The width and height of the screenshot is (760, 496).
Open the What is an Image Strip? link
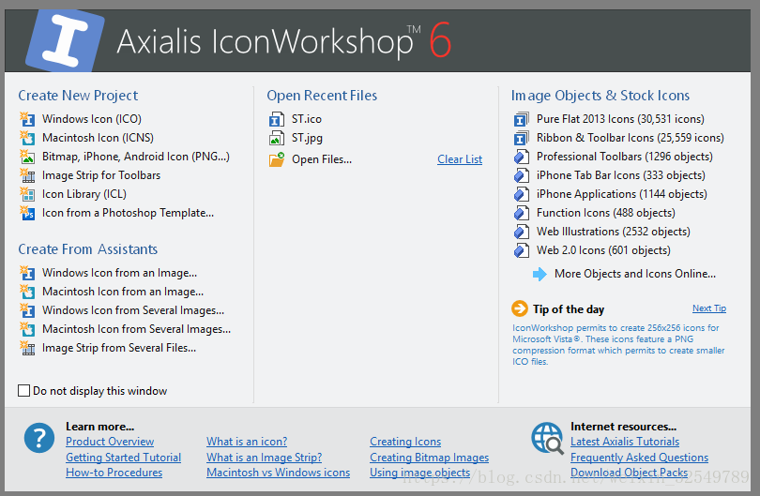tap(265, 458)
